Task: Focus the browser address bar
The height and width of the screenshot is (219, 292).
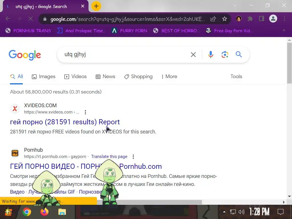Action: click(127, 19)
